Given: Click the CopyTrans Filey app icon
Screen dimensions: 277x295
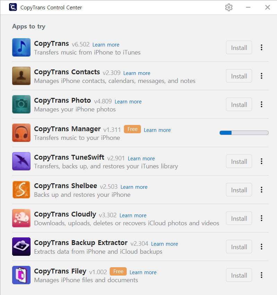Looking at the screenshot, I should coord(21,275).
